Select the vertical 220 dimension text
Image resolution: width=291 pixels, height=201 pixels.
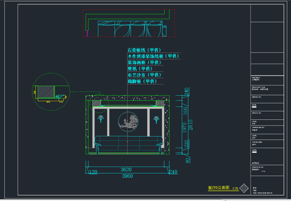click(186, 144)
